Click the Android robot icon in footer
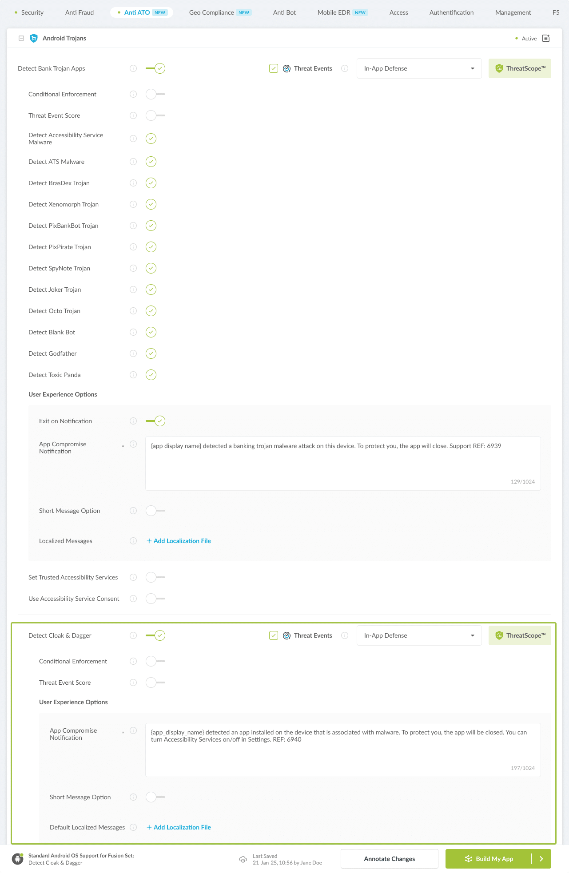This screenshot has width=569, height=873. 18,859
